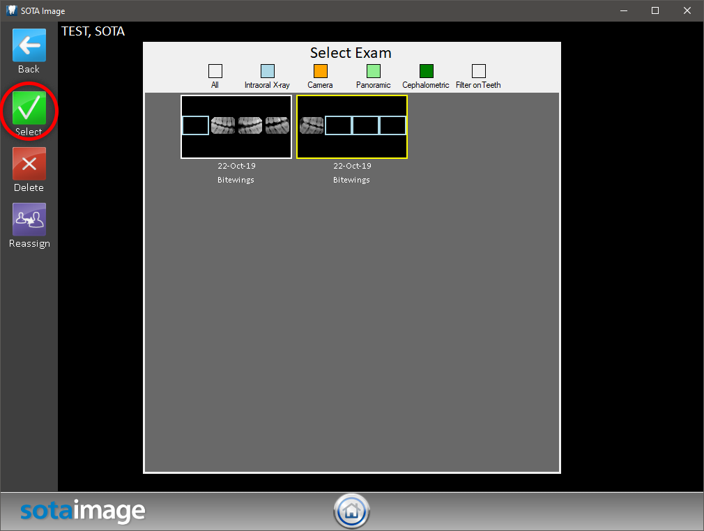The width and height of the screenshot is (704, 531).
Task: Enable the Filter on Teeth box
Action: click(478, 71)
